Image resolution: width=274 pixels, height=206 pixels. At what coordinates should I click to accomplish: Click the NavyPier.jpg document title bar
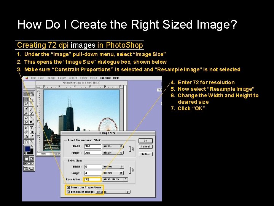tap(81, 83)
